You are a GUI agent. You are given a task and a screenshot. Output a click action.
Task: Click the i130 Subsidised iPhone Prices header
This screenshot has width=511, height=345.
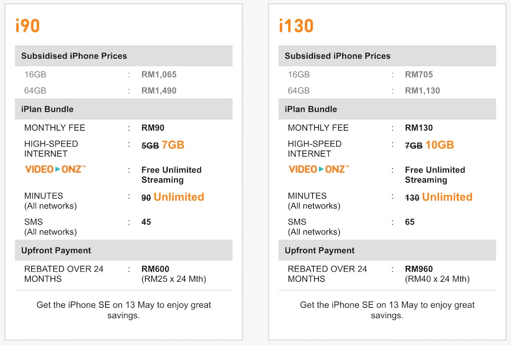click(337, 56)
